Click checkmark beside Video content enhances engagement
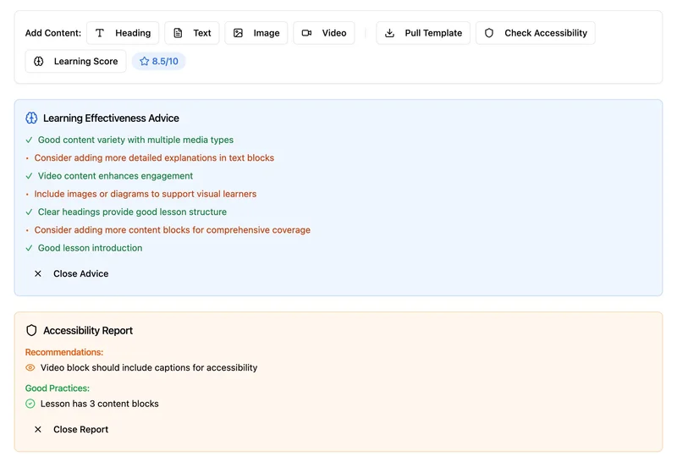This screenshot has width=677, height=468. (x=29, y=176)
